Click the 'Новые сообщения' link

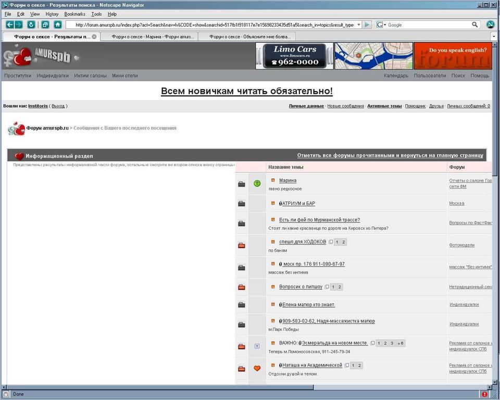click(345, 106)
